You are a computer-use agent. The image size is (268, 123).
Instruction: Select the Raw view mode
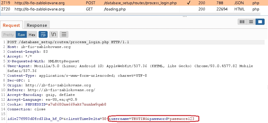tap(21, 35)
